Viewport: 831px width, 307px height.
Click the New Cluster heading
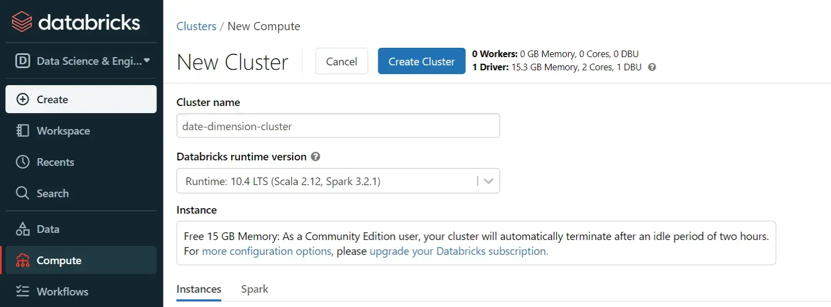point(232,62)
